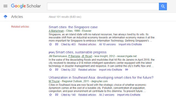The width and height of the screenshot is (176, 100).
Task: Select the Articles heading
Action: (17, 17)
